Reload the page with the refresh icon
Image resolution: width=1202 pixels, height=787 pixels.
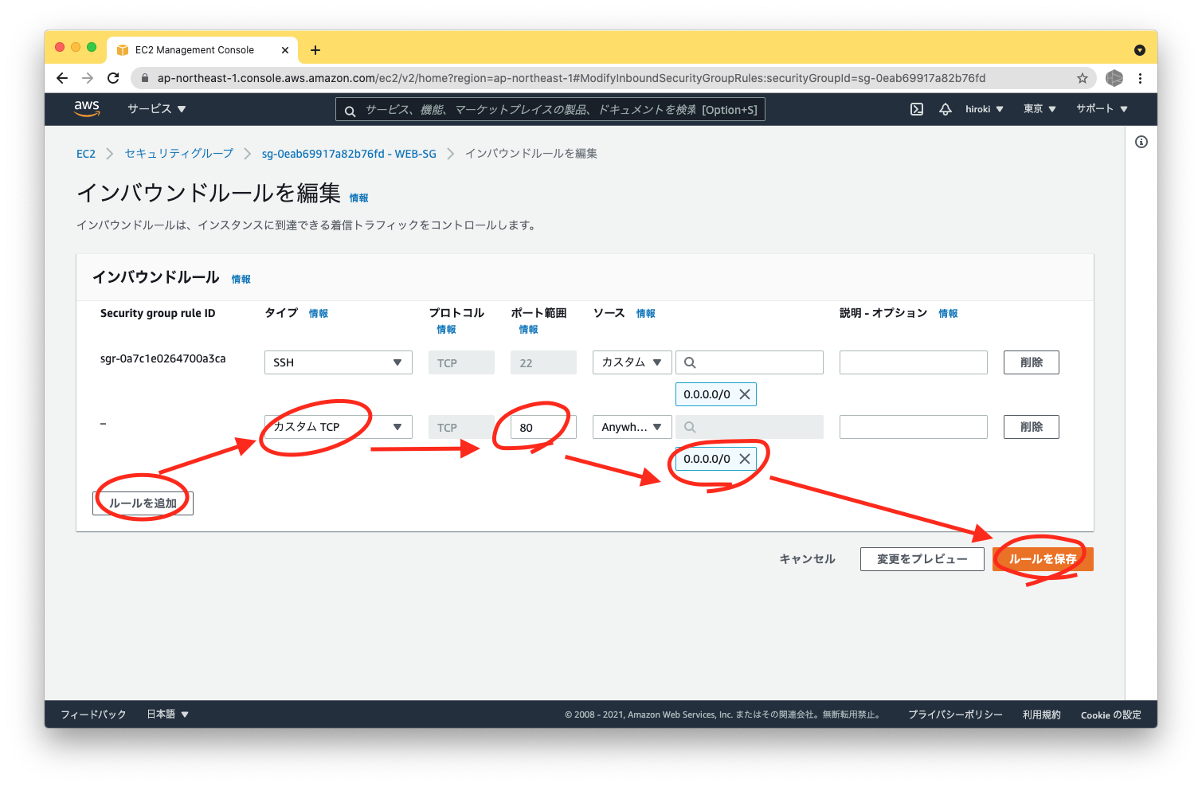113,78
